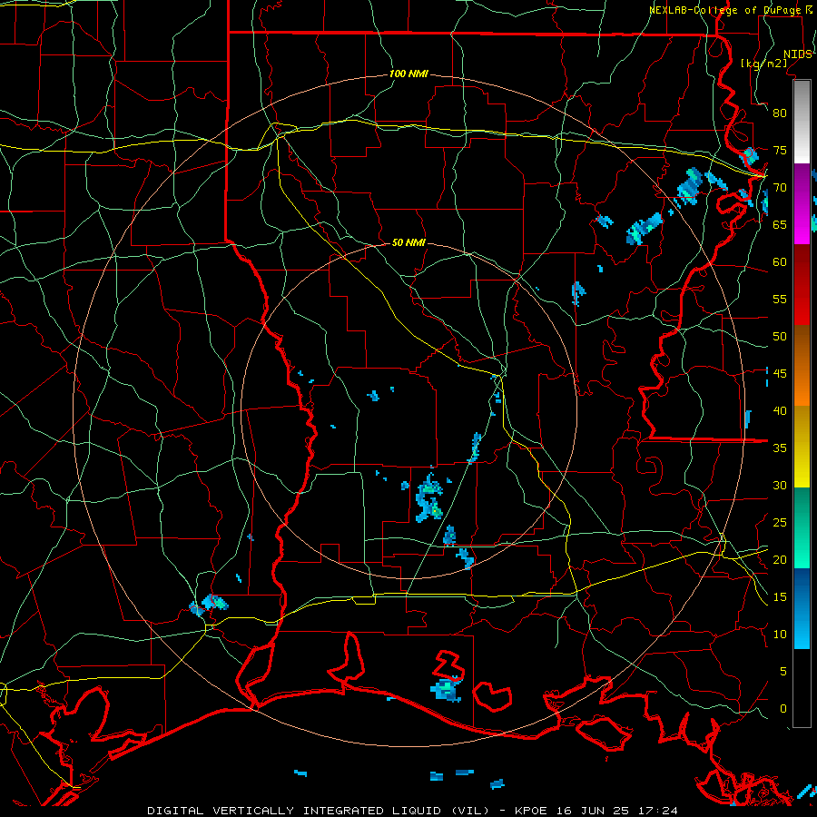
Task: Click the green segment of the color scale
Action: (802, 527)
